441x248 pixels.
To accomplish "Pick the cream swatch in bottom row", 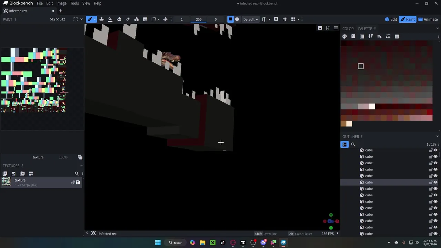I will click(349, 124).
